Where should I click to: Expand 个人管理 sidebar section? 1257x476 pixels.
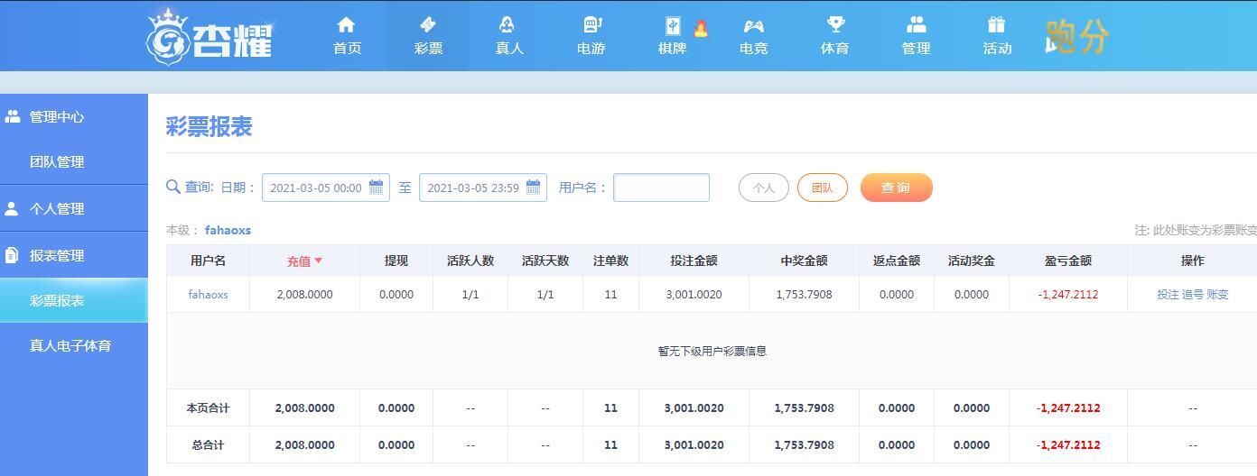coord(74,208)
